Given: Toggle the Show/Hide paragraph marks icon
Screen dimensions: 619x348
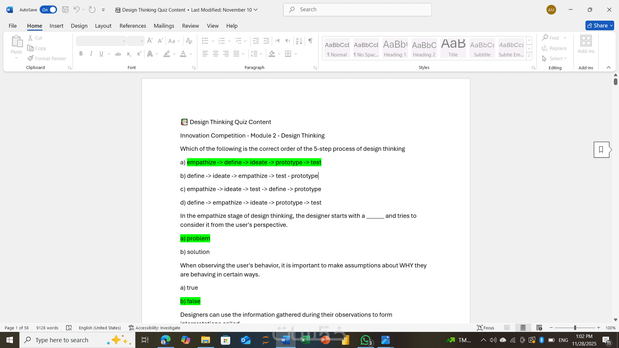Looking at the screenshot, I should pos(310,41).
